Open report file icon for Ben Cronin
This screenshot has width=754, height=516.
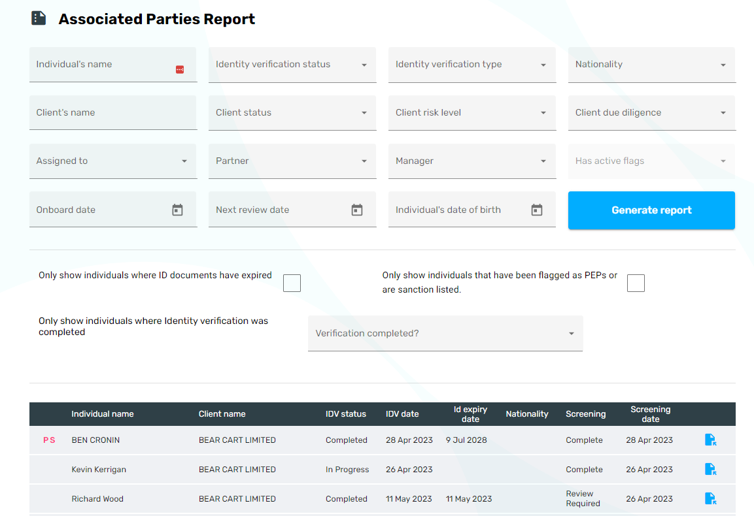710,440
